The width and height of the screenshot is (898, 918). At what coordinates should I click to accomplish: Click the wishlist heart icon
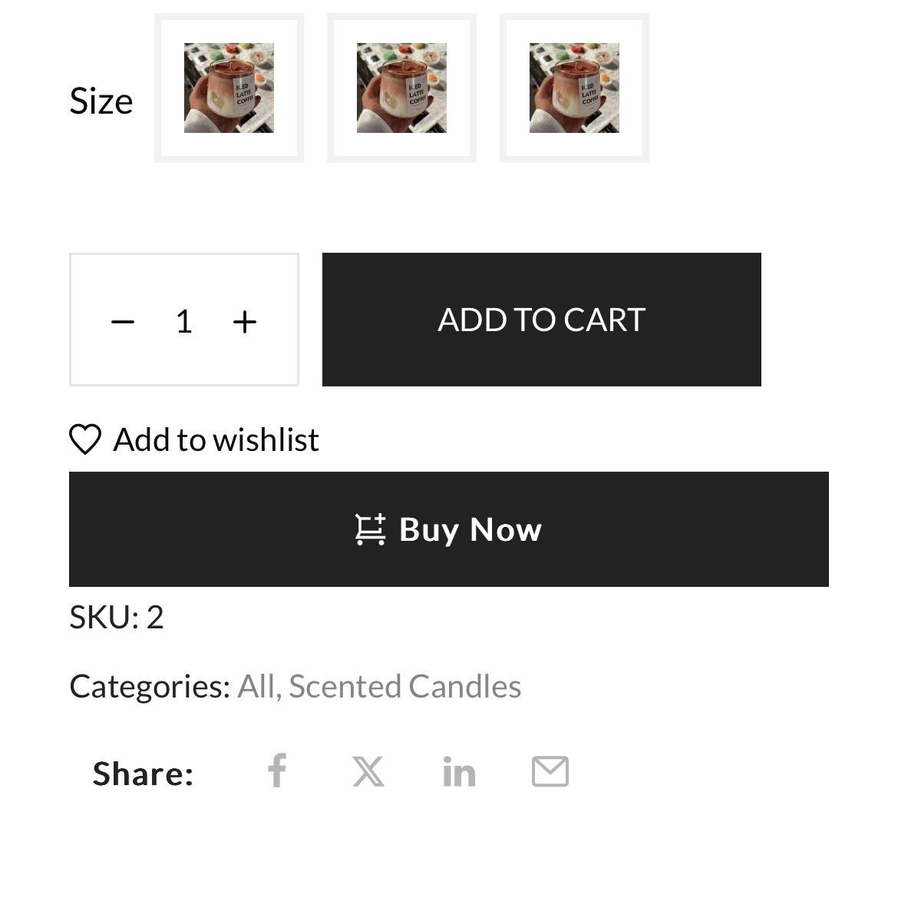point(85,439)
